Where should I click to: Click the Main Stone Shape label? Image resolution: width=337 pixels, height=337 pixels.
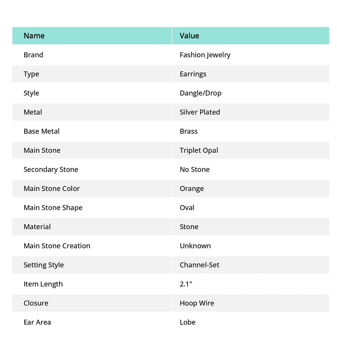tap(53, 207)
